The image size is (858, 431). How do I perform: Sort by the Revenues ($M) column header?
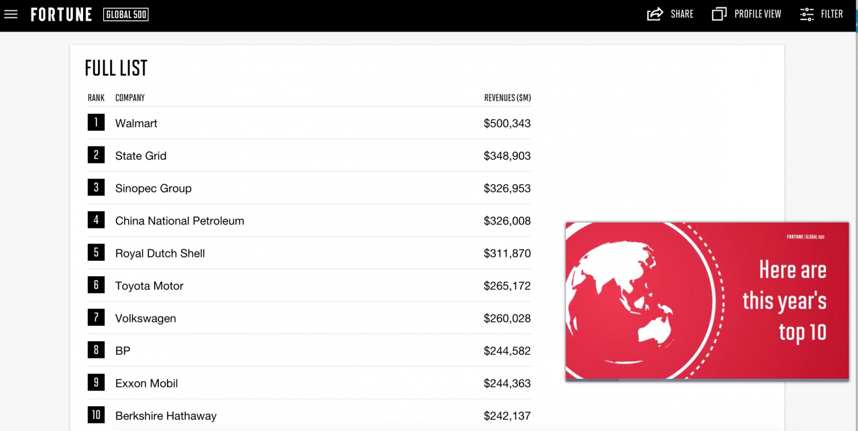pos(507,98)
